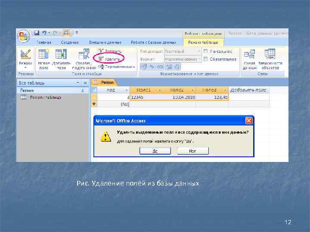Switch to the Работа с базами данных tab
The height and width of the screenshot is (232, 310).
pyautogui.click(x=153, y=43)
